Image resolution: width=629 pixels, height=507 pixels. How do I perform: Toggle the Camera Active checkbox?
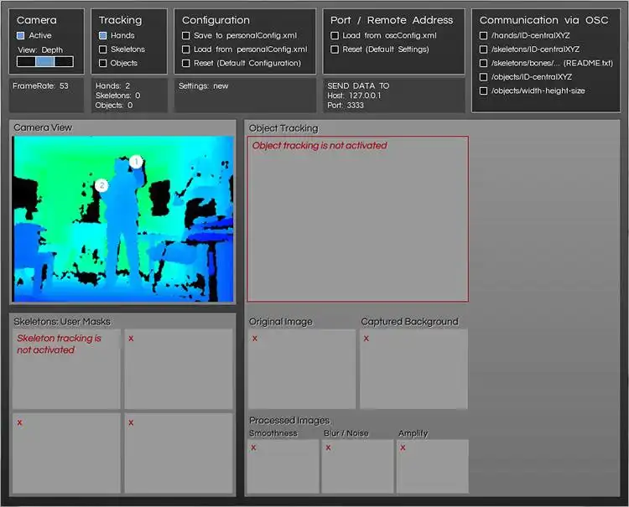coord(20,36)
